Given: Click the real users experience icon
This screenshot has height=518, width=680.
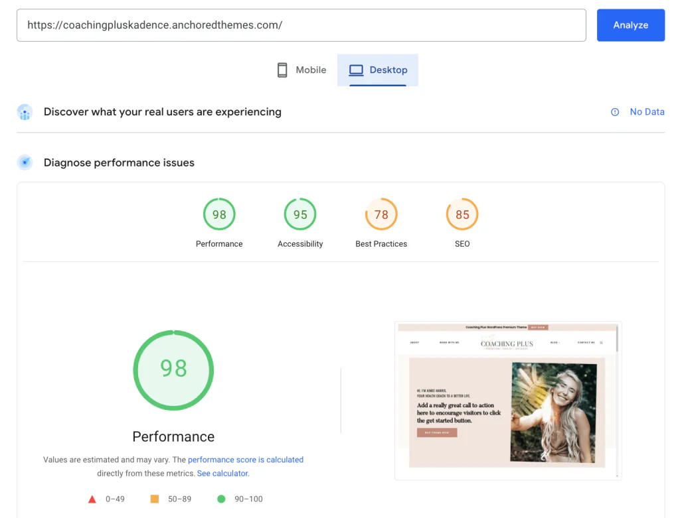Looking at the screenshot, I should tap(25, 112).
